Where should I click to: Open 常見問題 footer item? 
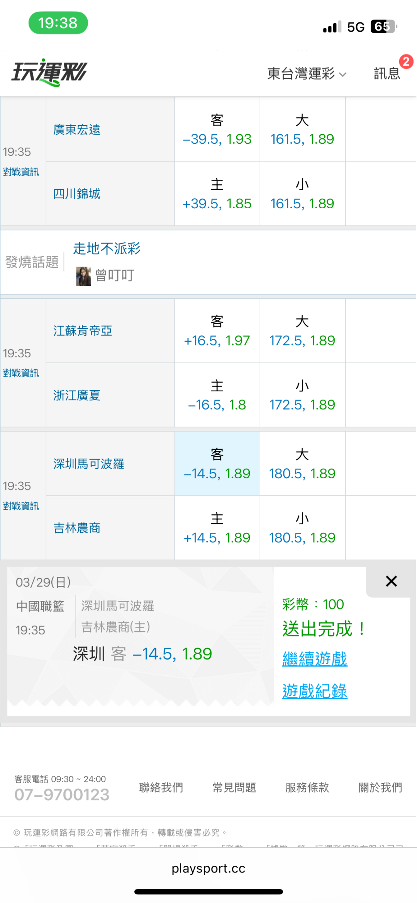pos(234,787)
